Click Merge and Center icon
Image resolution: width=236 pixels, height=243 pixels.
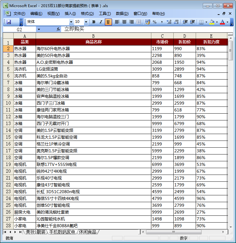pos(139,22)
